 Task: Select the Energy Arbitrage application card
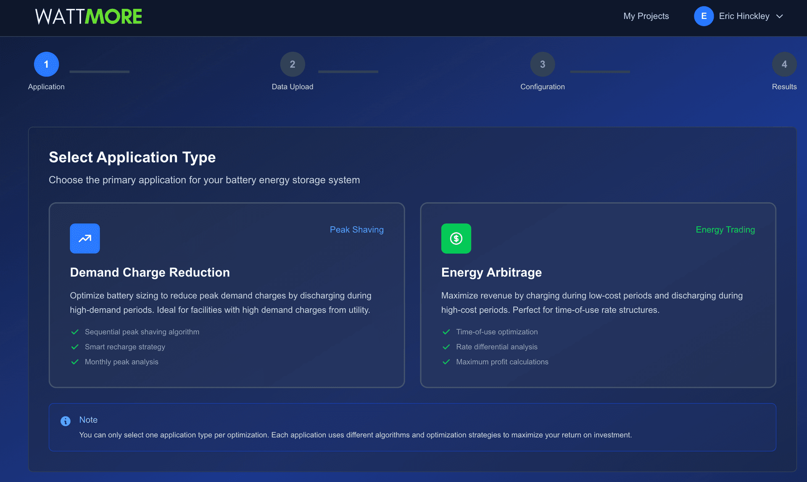[x=598, y=294]
